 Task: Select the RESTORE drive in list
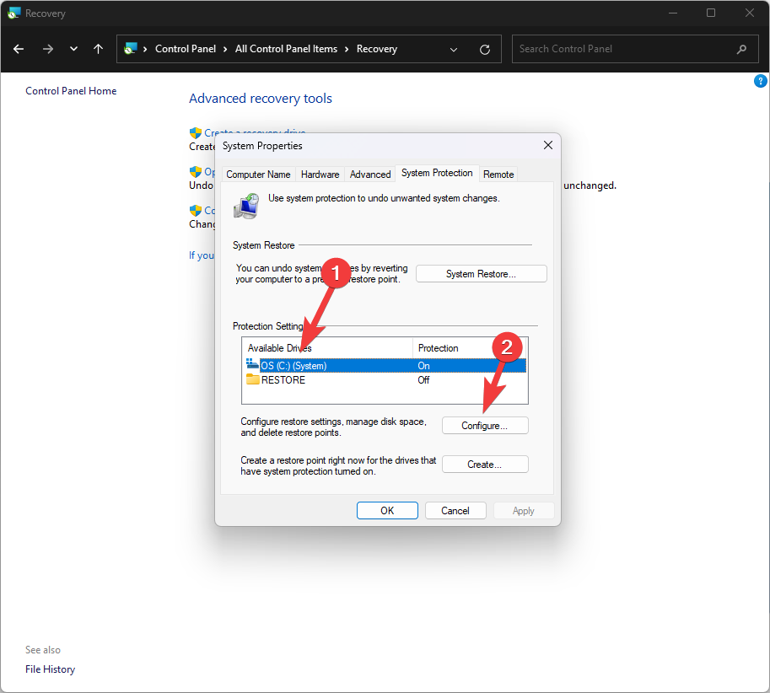(283, 380)
